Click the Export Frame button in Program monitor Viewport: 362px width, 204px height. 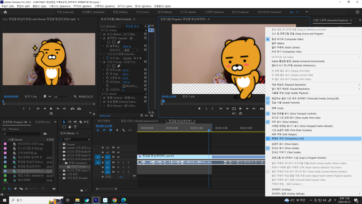(x=240, y=113)
